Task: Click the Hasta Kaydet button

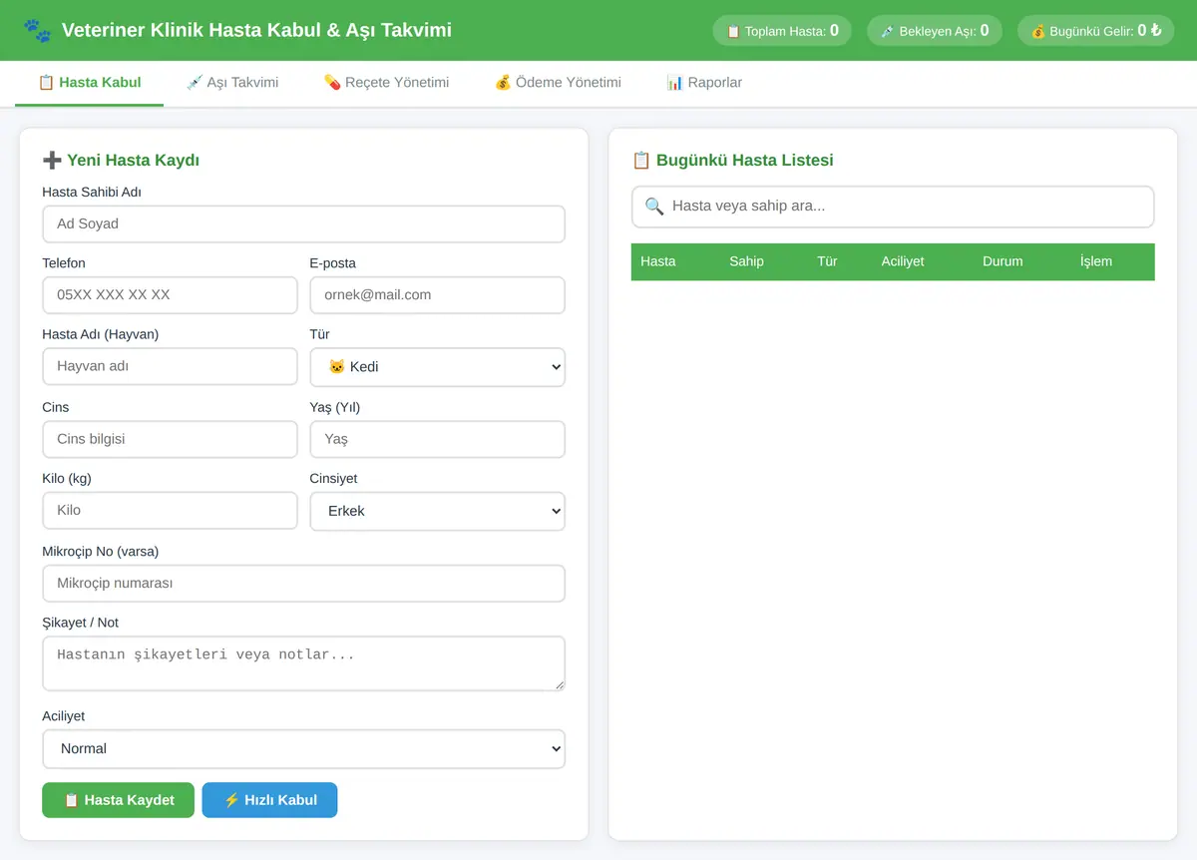Action: 118,800
